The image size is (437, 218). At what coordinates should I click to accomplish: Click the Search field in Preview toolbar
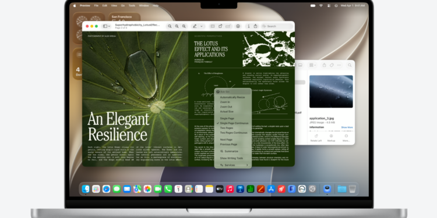click(x=277, y=26)
